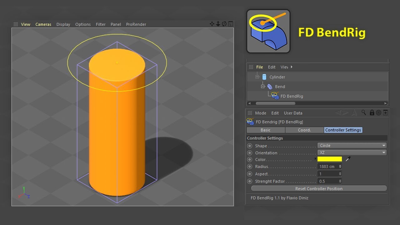The height and width of the screenshot is (225, 400).
Task: Click the viewport panel grip handle icon
Action: tap(16, 24)
